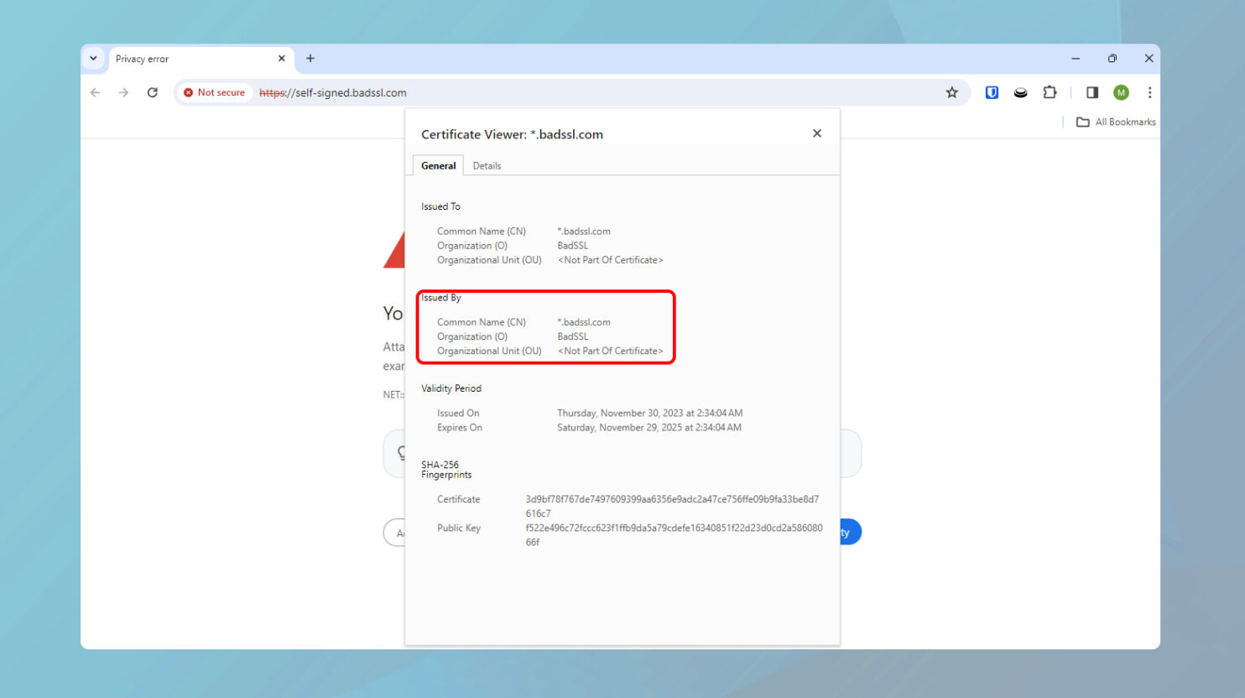Open the All Bookmarks folder

pos(1116,122)
